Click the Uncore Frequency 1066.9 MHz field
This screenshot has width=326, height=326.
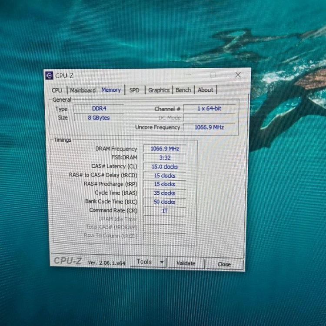(x=209, y=127)
